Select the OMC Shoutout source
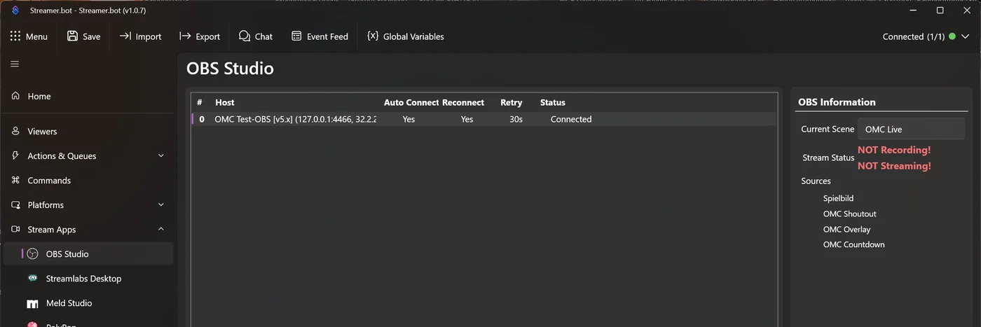Viewport: 981px width, 327px height. pos(850,214)
